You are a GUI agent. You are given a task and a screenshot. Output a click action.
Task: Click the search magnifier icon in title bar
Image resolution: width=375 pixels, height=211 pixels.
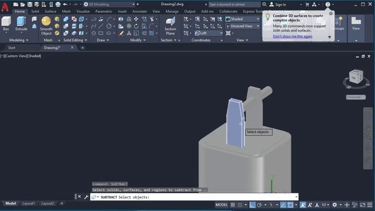tap(264, 4)
